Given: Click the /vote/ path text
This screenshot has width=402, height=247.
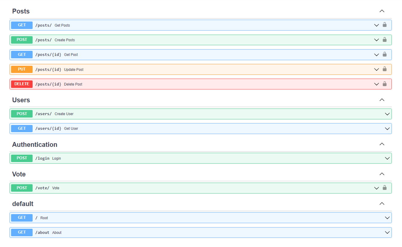Looking at the screenshot, I should [42, 188].
